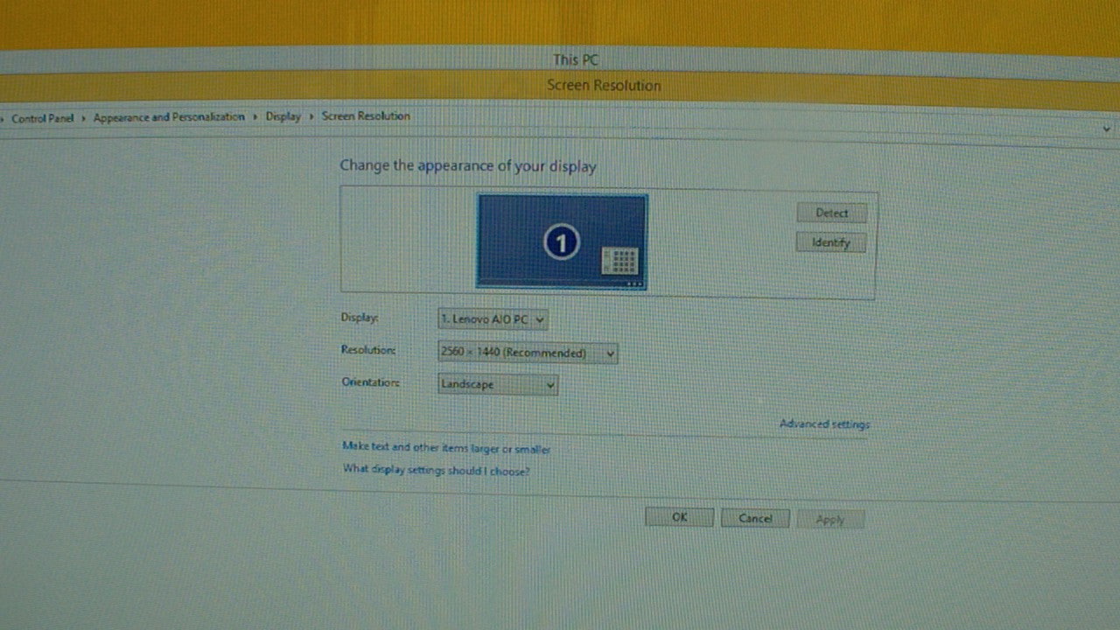Click Make text and other items larger link
The height and width of the screenshot is (630, 1120).
pos(446,448)
